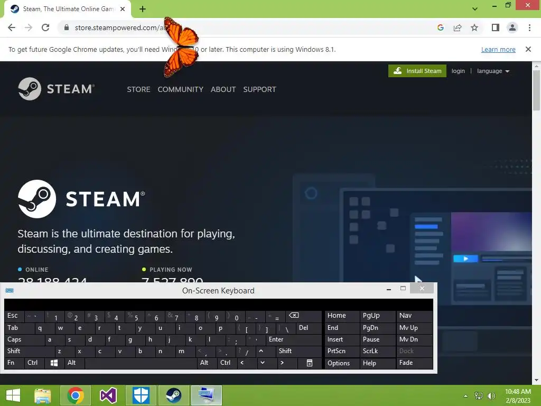Click the page's vertical scrollbar

click(536, 90)
